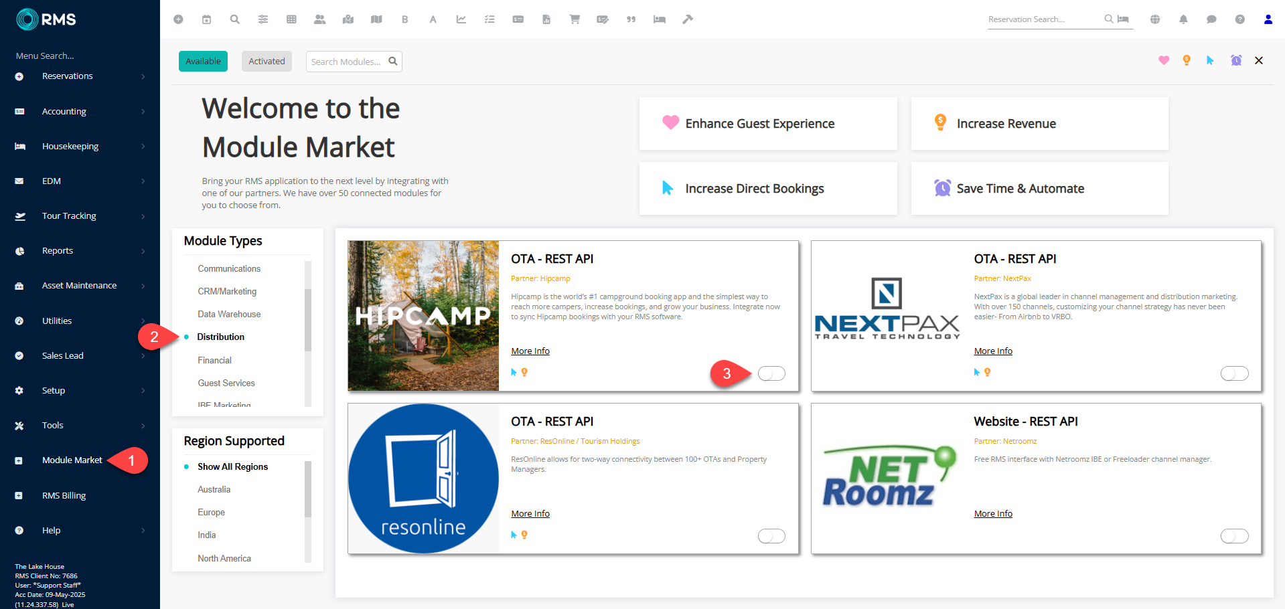Select the Show All Regions filter
This screenshot has width=1285, height=609.
(232, 466)
